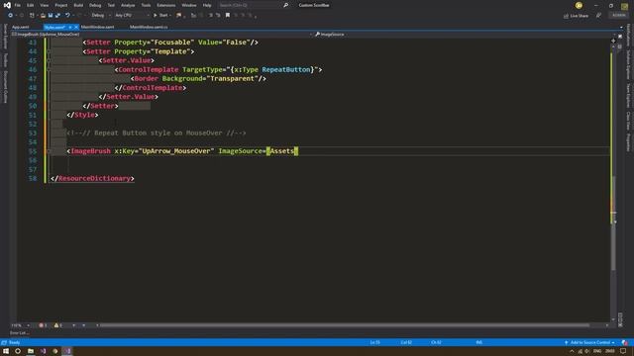Click the red error count icon
Image resolution: width=634 pixels, height=356 pixels.
(x=41, y=325)
